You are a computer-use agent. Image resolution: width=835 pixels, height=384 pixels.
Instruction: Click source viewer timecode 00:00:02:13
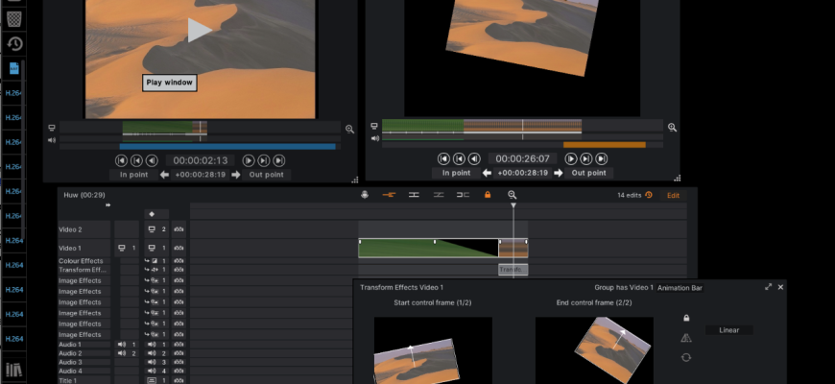(201, 160)
